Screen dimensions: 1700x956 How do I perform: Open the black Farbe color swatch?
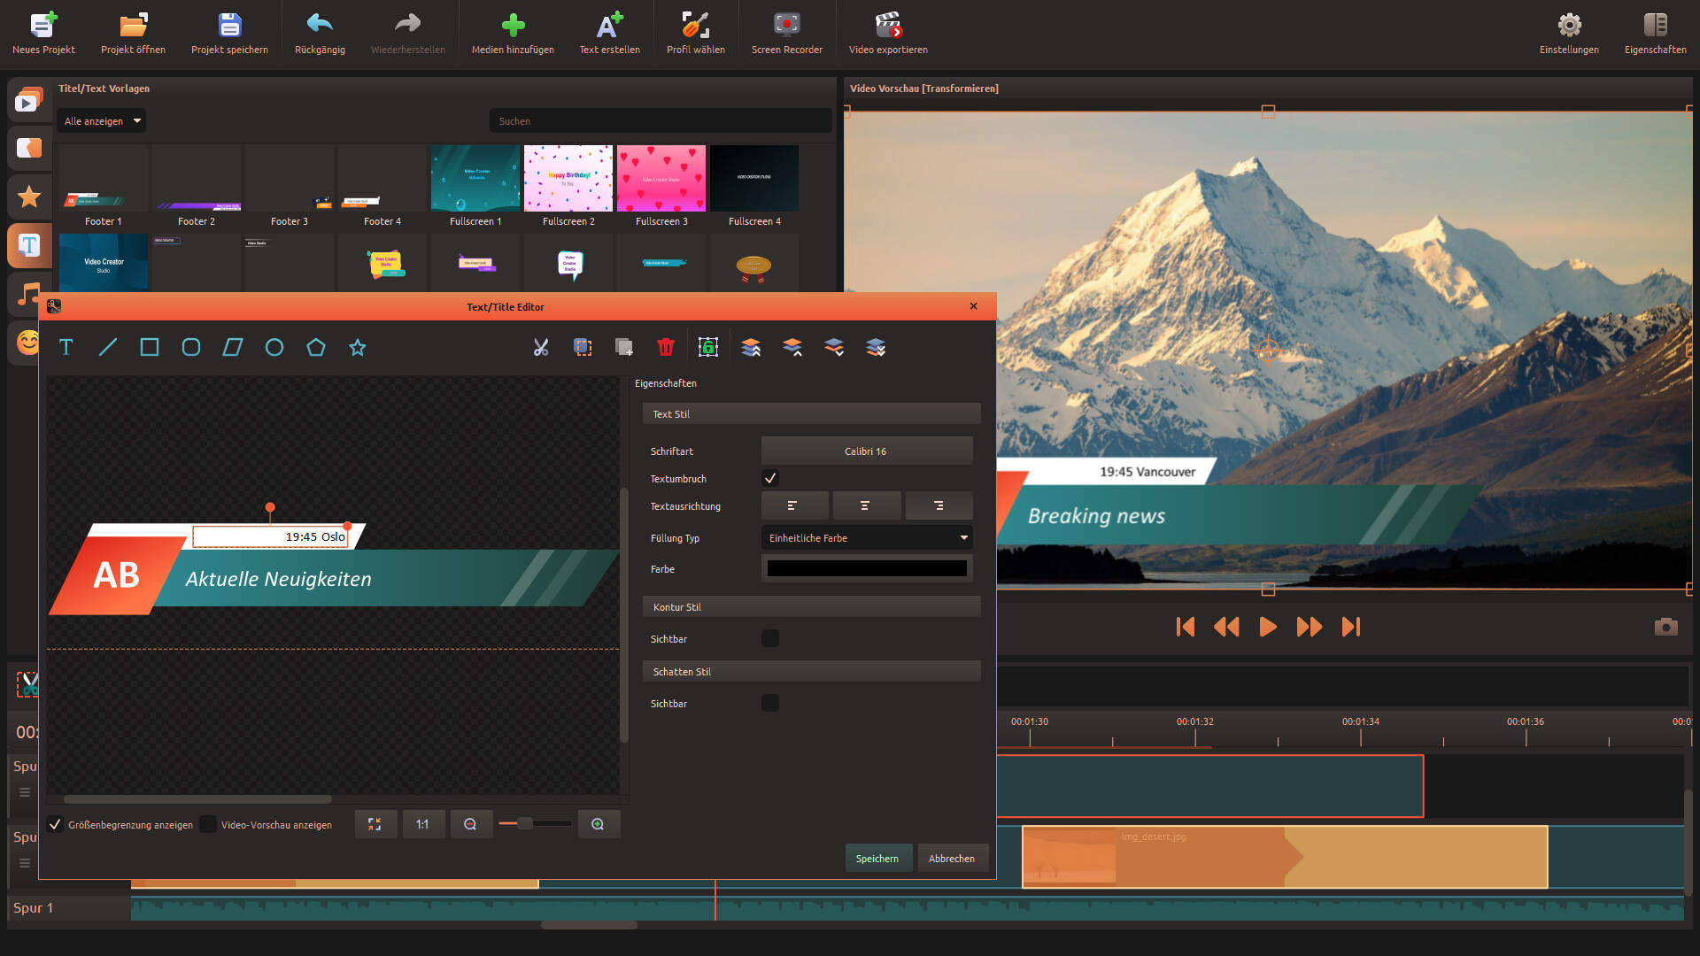click(866, 568)
